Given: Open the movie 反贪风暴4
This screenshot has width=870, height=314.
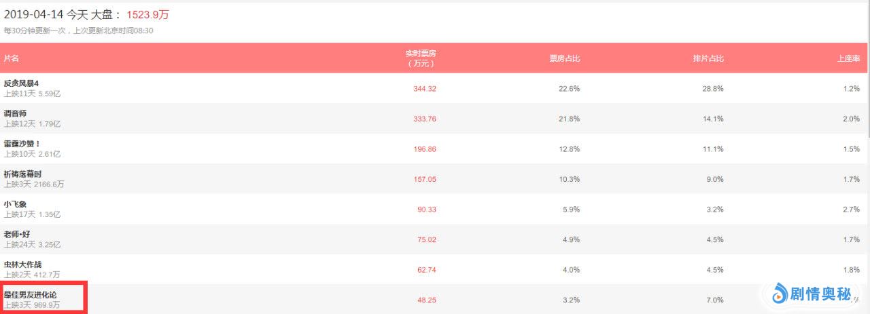Looking at the screenshot, I should coord(21,83).
